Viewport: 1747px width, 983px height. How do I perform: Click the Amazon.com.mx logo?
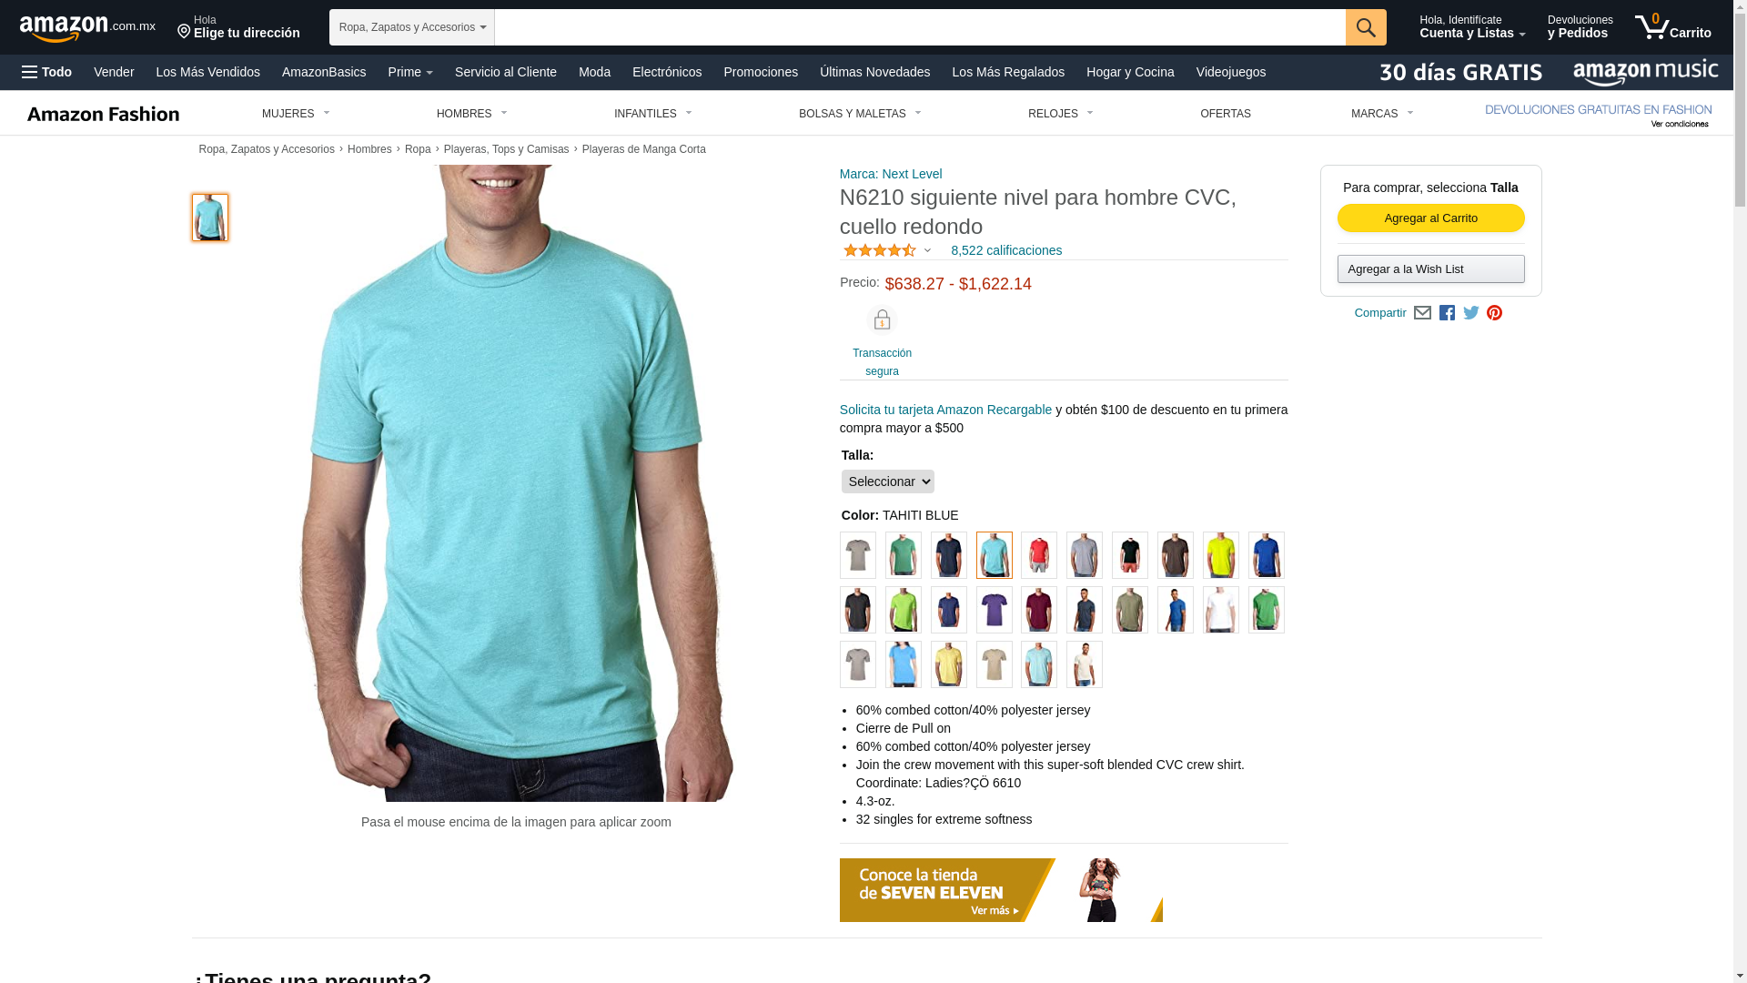tap(87, 28)
